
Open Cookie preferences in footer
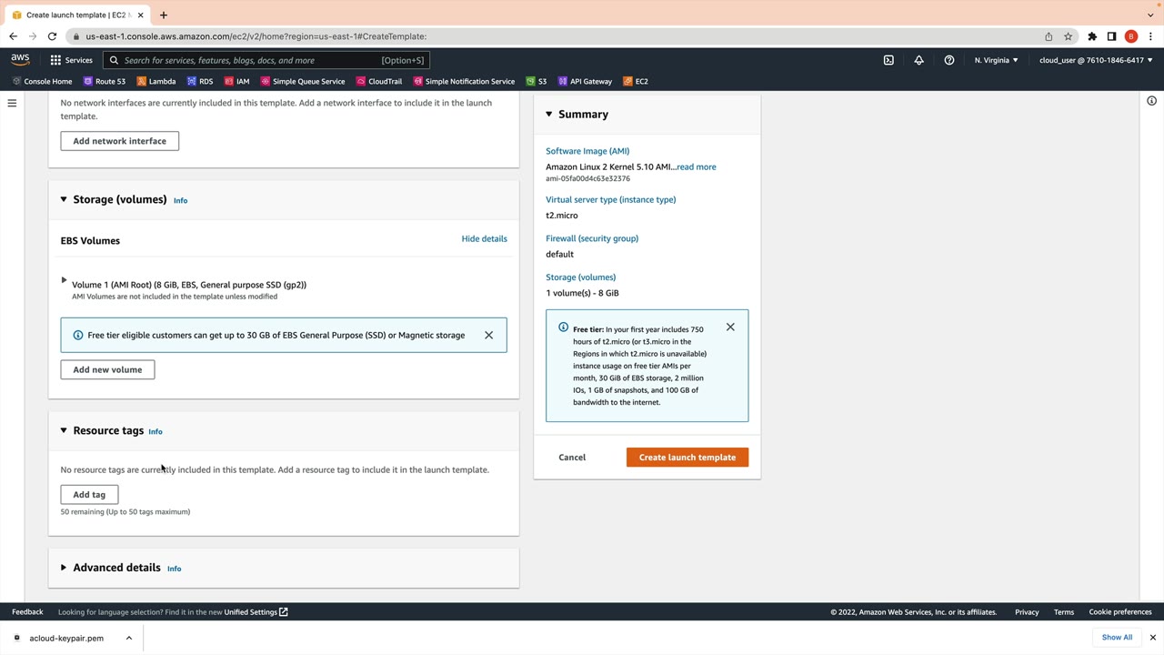click(x=1120, y=612)
